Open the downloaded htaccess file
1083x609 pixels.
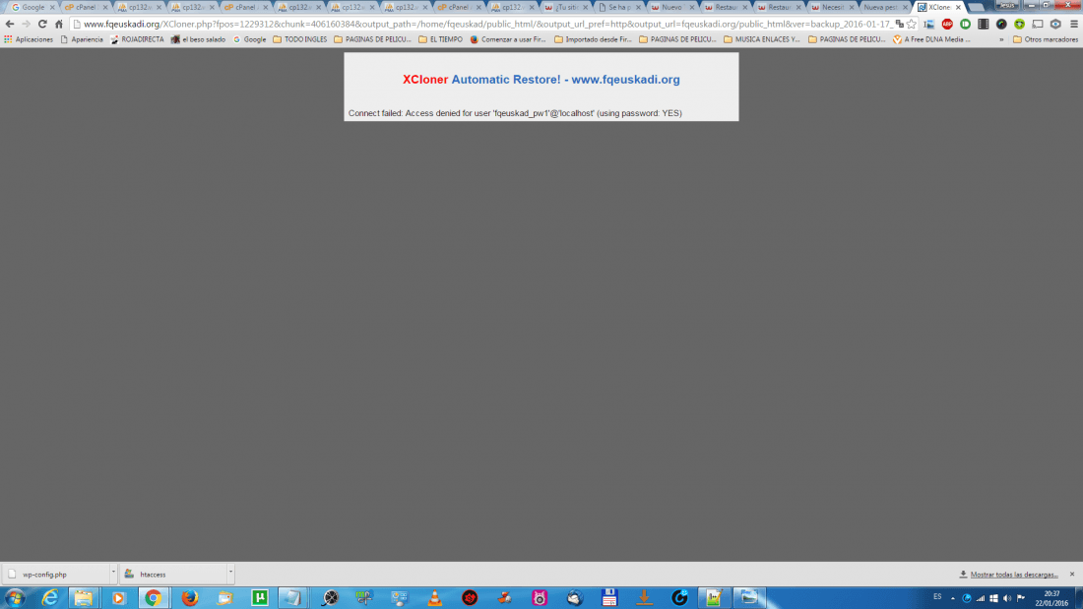172,574
